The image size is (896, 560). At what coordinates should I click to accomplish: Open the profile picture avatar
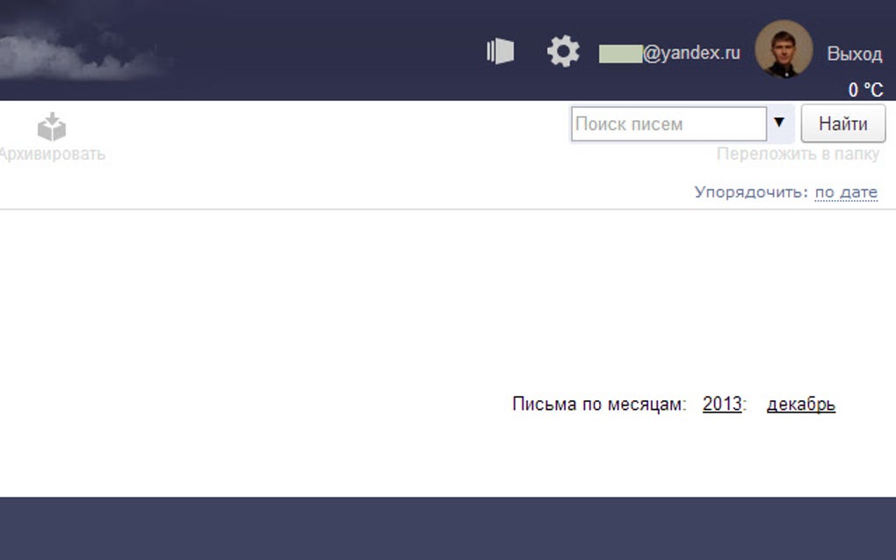coord(783,50)
